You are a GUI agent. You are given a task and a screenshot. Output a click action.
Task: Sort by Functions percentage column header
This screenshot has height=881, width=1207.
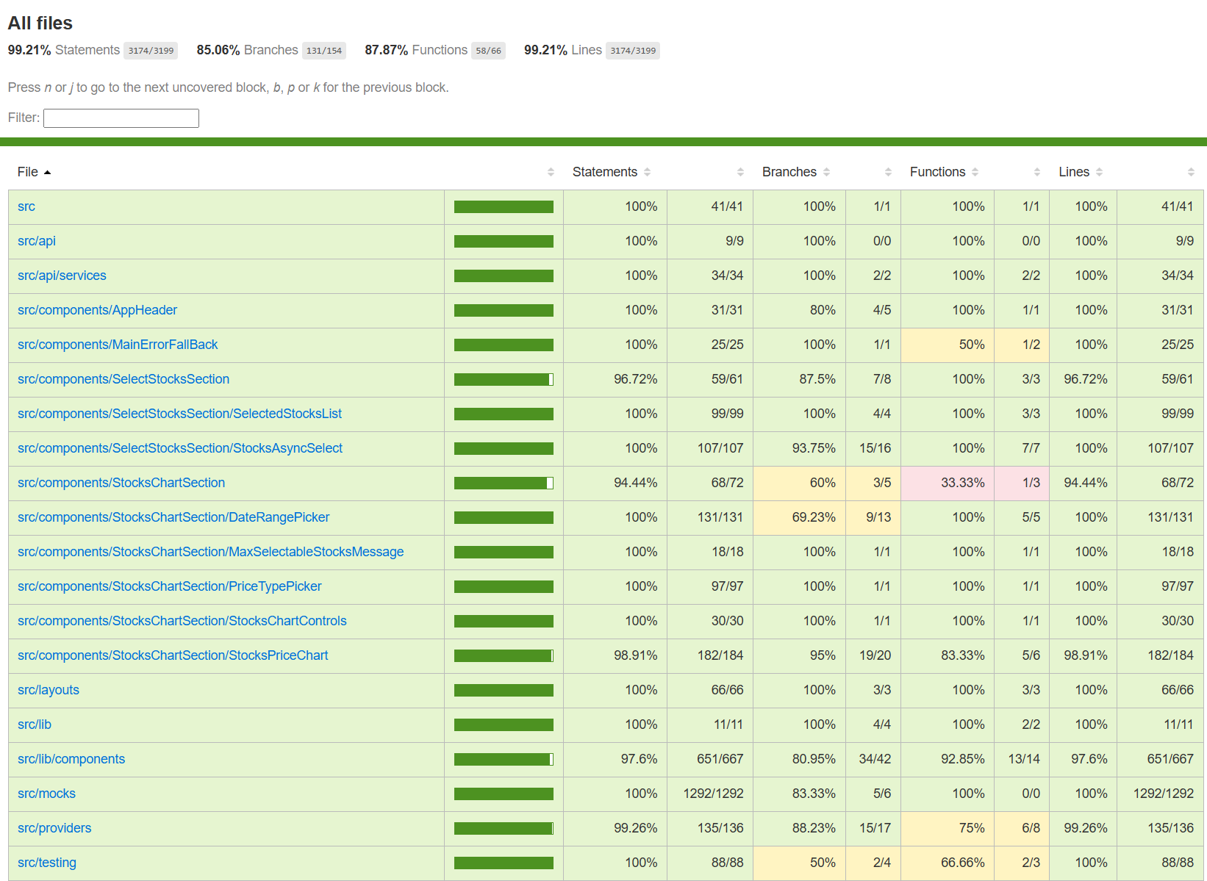(x=945, y=172)
